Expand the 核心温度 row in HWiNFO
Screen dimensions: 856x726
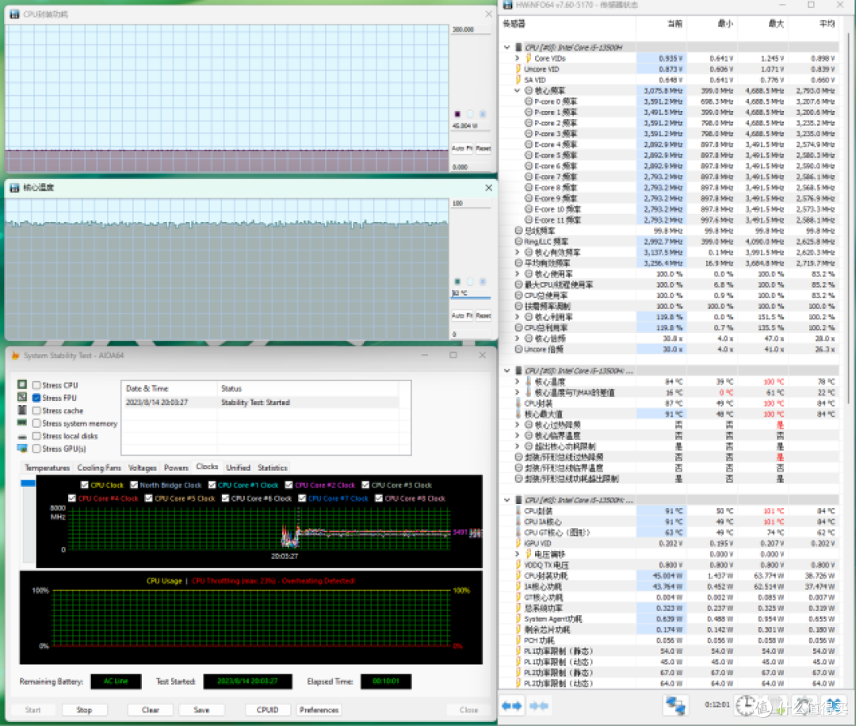(x=517, y=382)
